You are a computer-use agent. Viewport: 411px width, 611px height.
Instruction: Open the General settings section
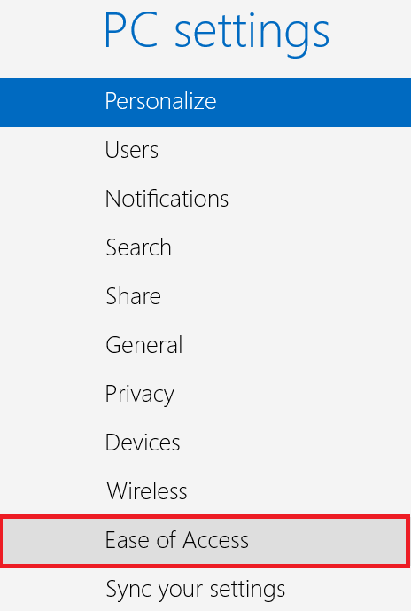click(205, 345)
